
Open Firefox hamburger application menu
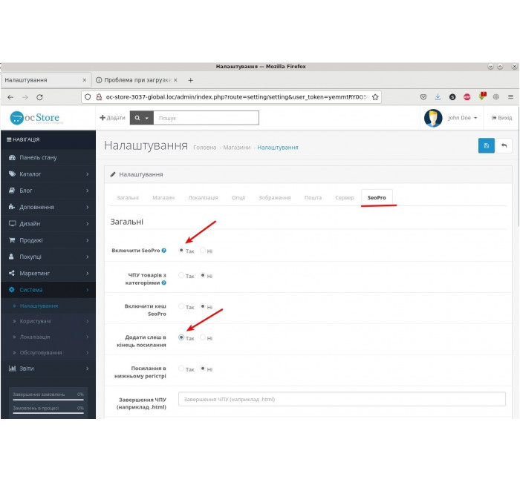511,97
